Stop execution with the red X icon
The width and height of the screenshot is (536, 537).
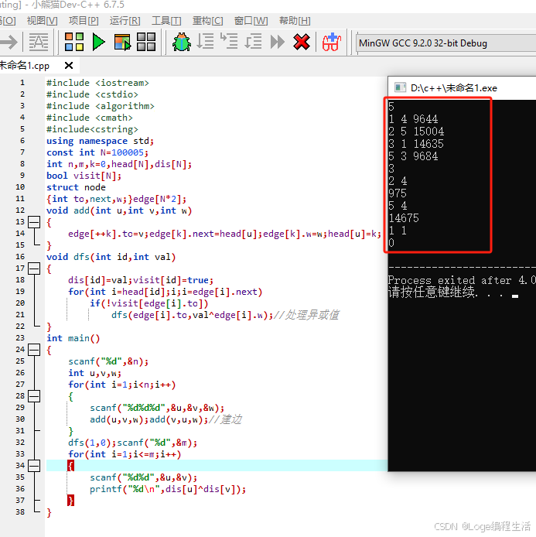302,42
